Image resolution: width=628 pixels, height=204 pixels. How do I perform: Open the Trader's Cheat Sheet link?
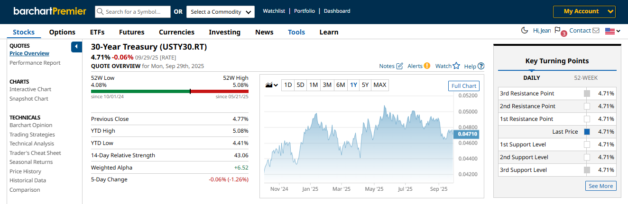point(36,153)
